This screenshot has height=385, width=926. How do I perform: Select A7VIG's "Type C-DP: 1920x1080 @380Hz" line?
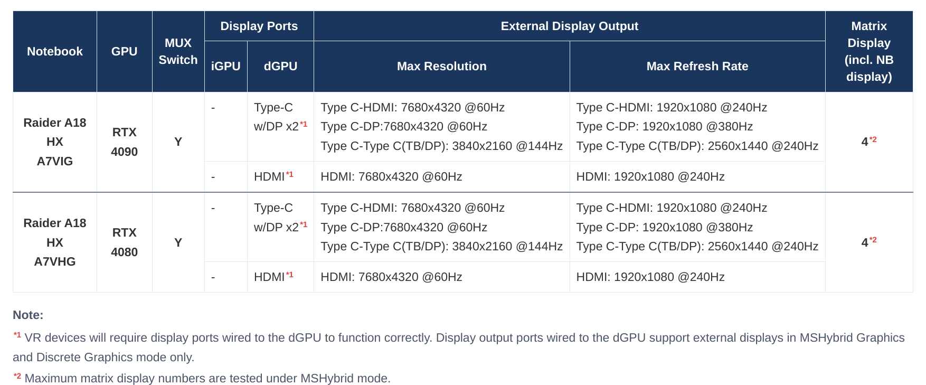[x=665, y=127]
